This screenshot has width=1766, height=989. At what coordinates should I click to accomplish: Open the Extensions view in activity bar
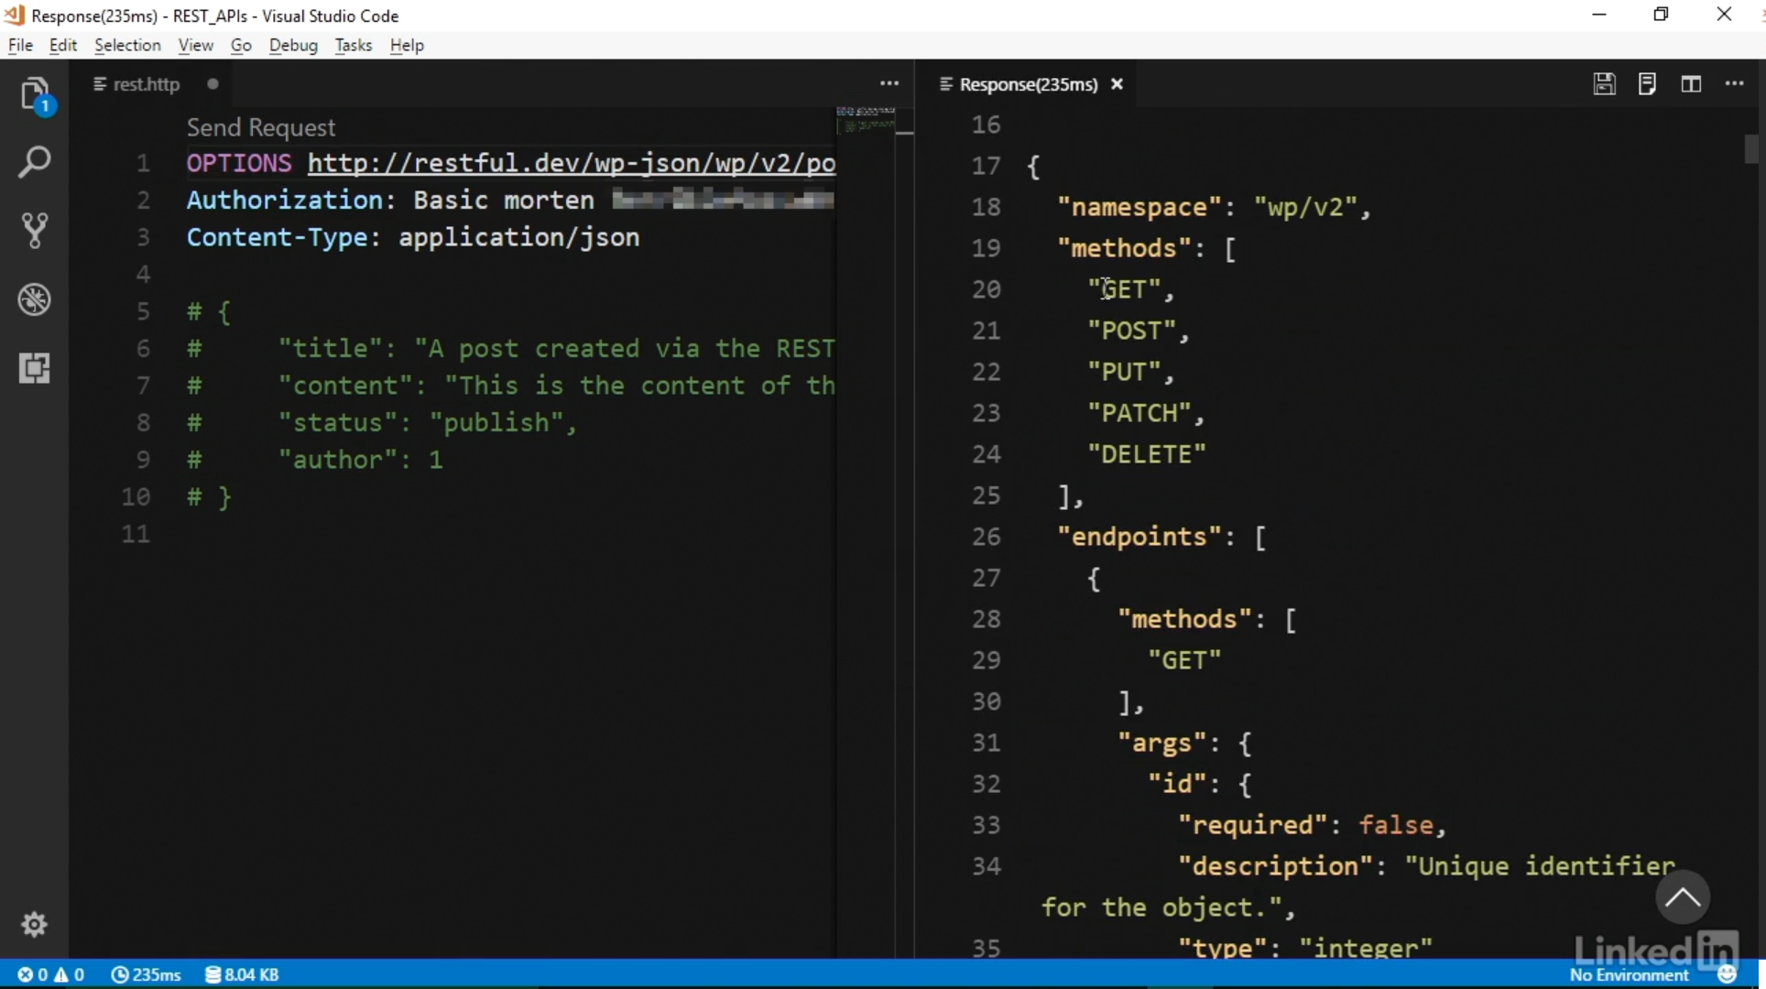[x=35, y=368]
